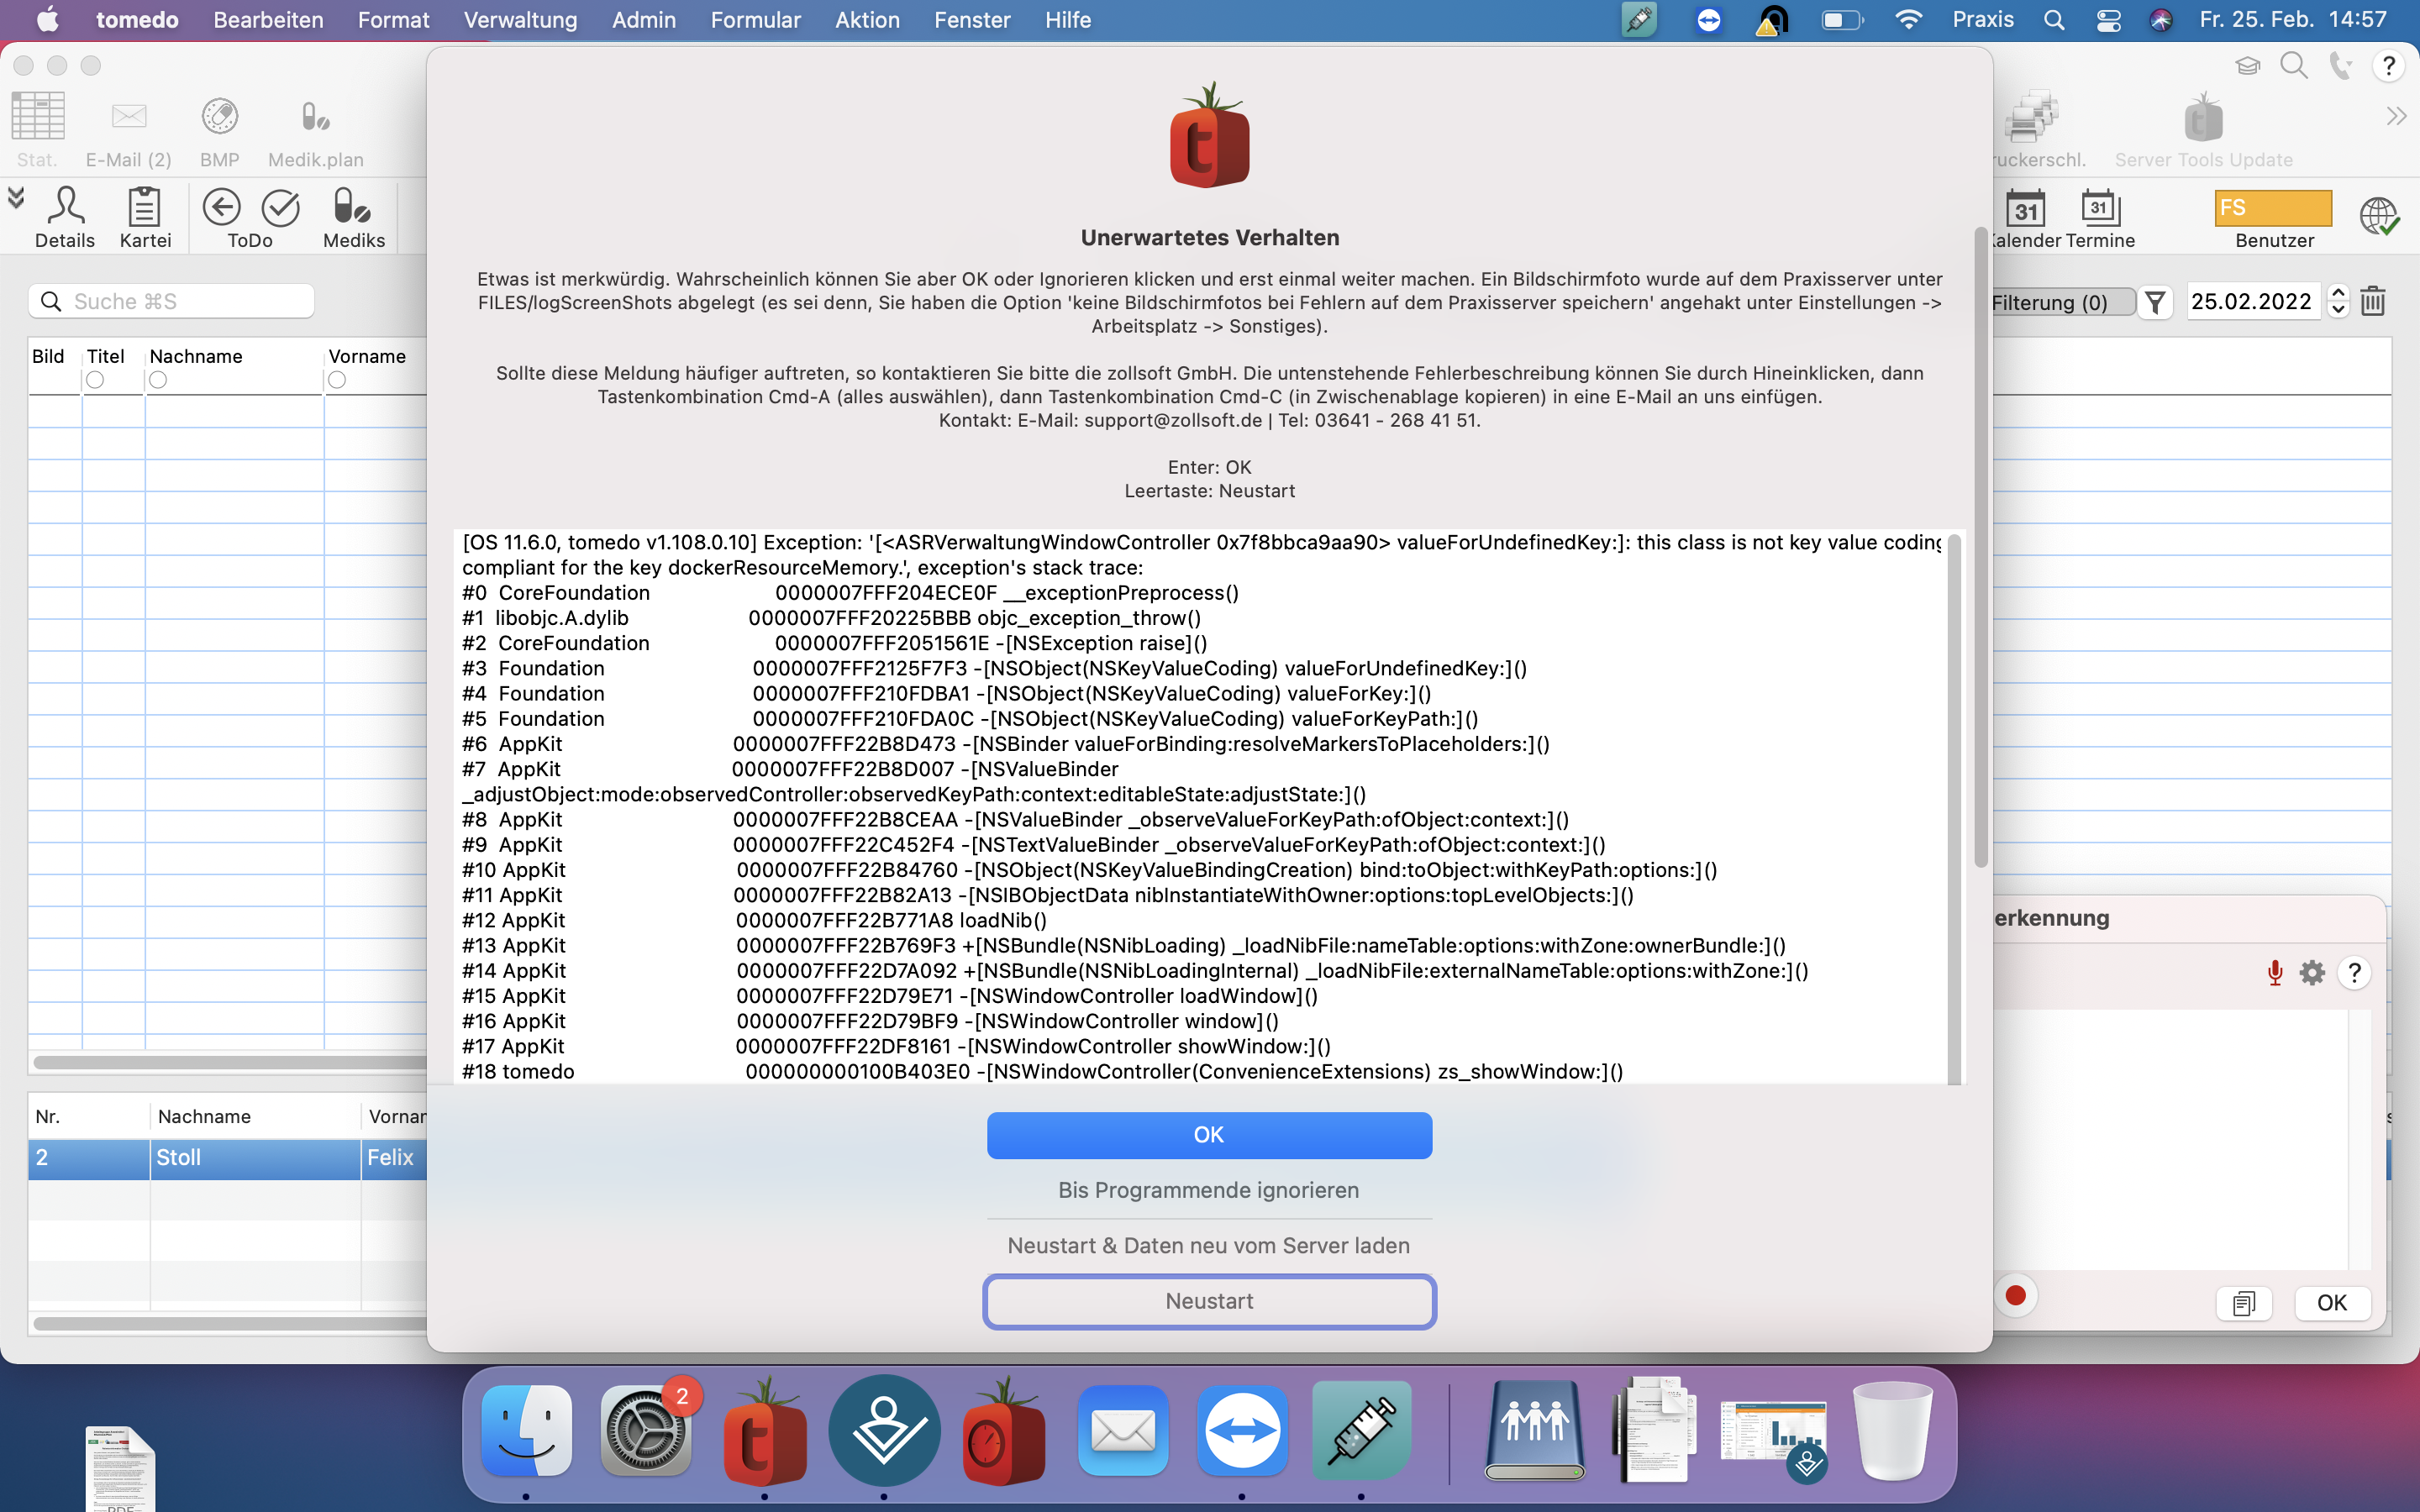The image size is (2420, 1512).
Task: Select the Vorname column radio button
Action: click(x=337, y=380)
